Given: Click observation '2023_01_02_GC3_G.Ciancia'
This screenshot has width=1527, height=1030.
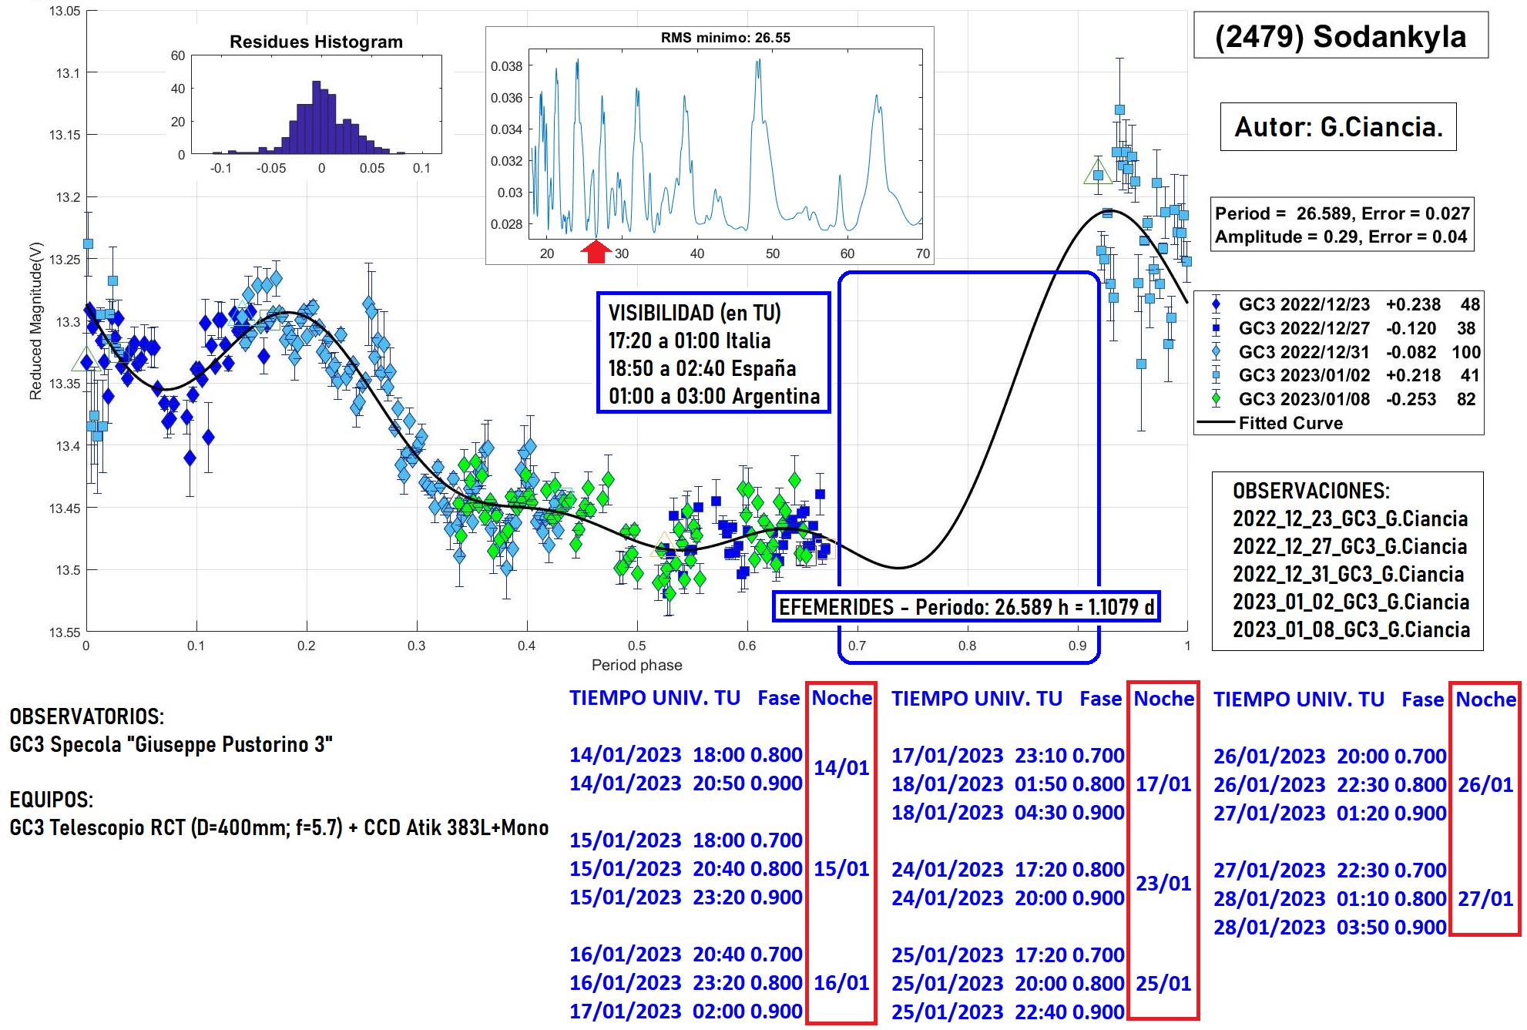Looking at the screenshot, I should point(1351,602).
